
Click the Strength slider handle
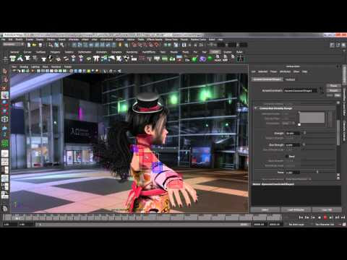point(304,133)
